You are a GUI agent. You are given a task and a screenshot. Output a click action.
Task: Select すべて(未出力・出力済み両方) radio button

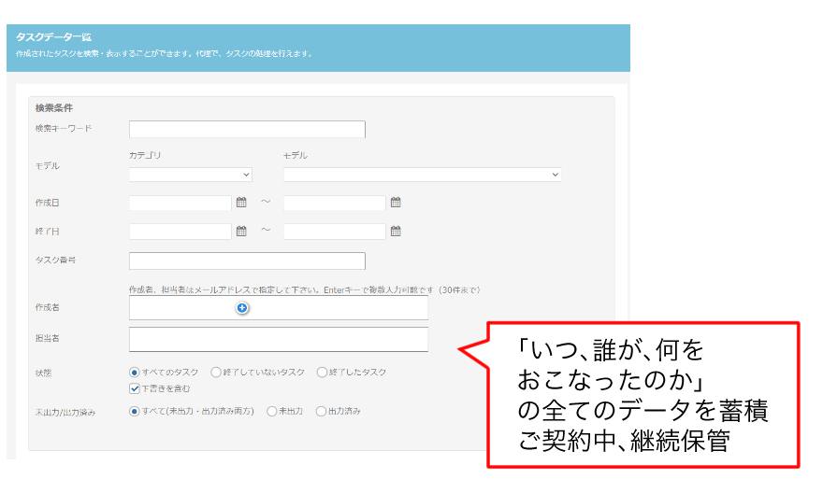[x=135, y=412]
